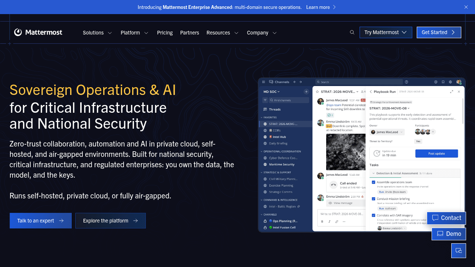Expand the Resources menu
475x267 pixels.
click(222, 33)
